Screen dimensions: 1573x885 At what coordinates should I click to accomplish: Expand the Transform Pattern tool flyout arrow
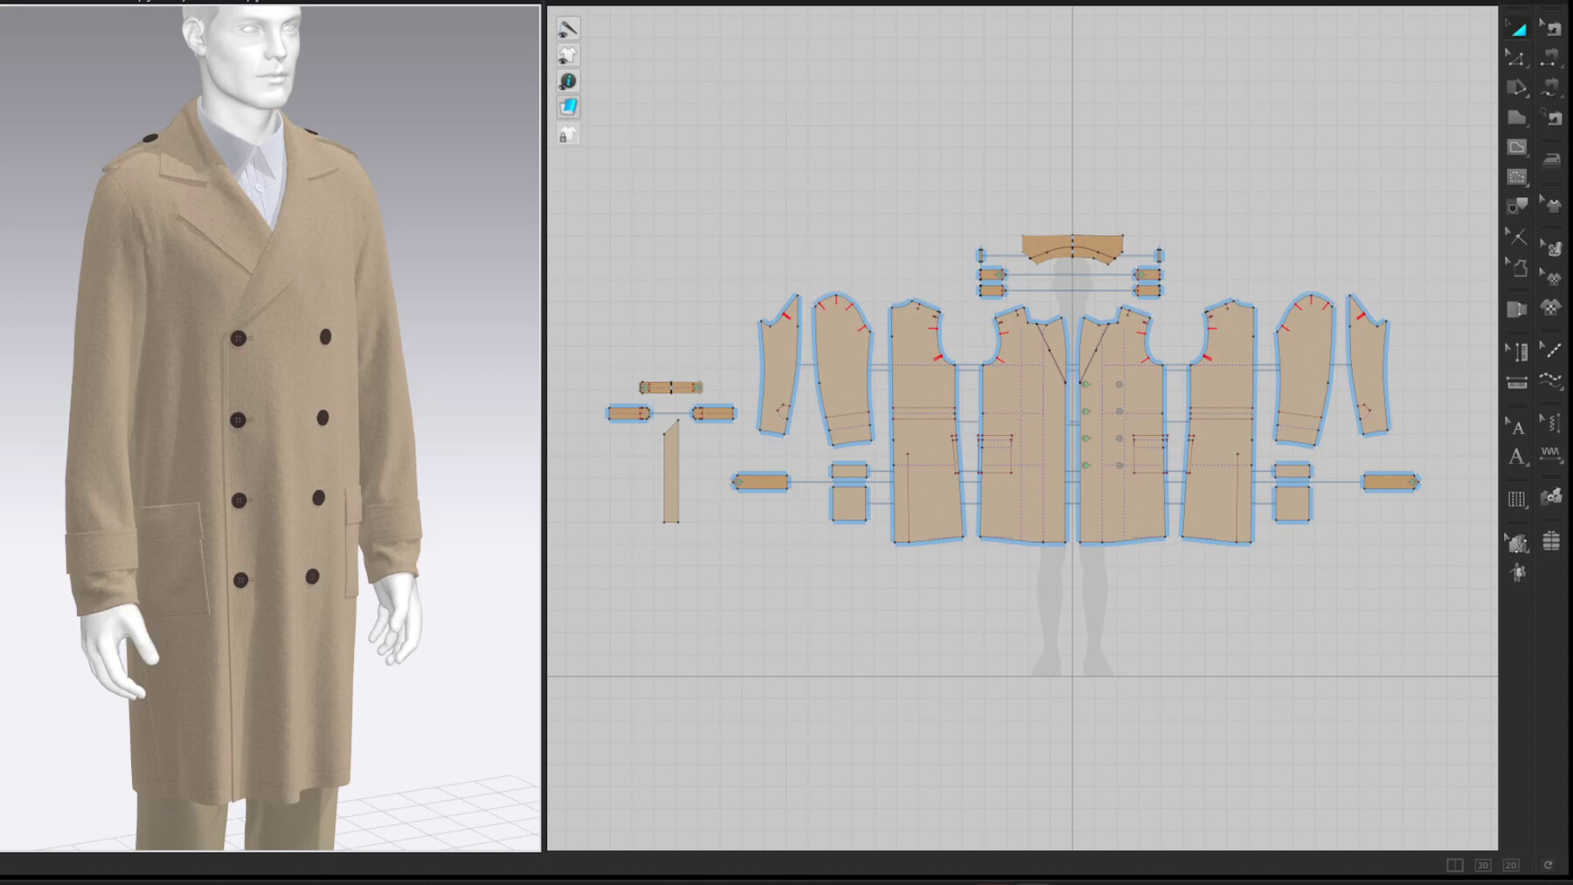(1528, 36)
